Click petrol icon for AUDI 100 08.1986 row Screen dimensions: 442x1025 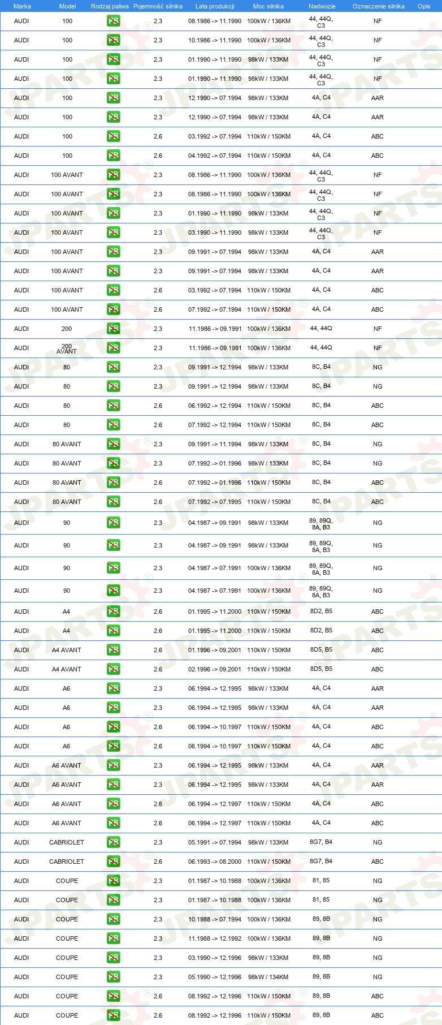click(x=113, y=21)
